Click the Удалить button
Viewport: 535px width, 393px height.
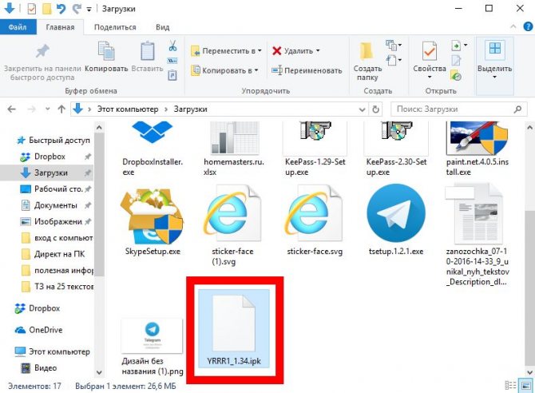296,51
